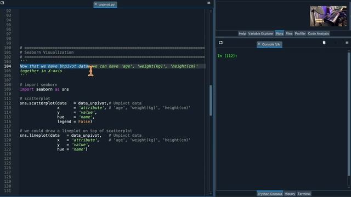The width and height of the screenshot is (351, 197).
Task: Open the editor pane options menu icon
Action: tap(208, 3)
